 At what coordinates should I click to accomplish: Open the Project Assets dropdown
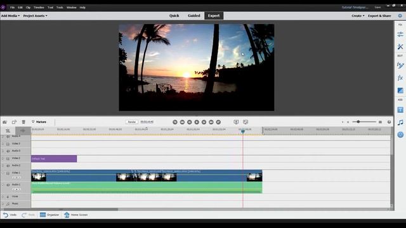point(36,16)
